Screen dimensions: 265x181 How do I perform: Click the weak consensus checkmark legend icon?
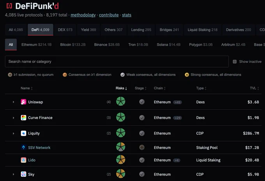122,75
